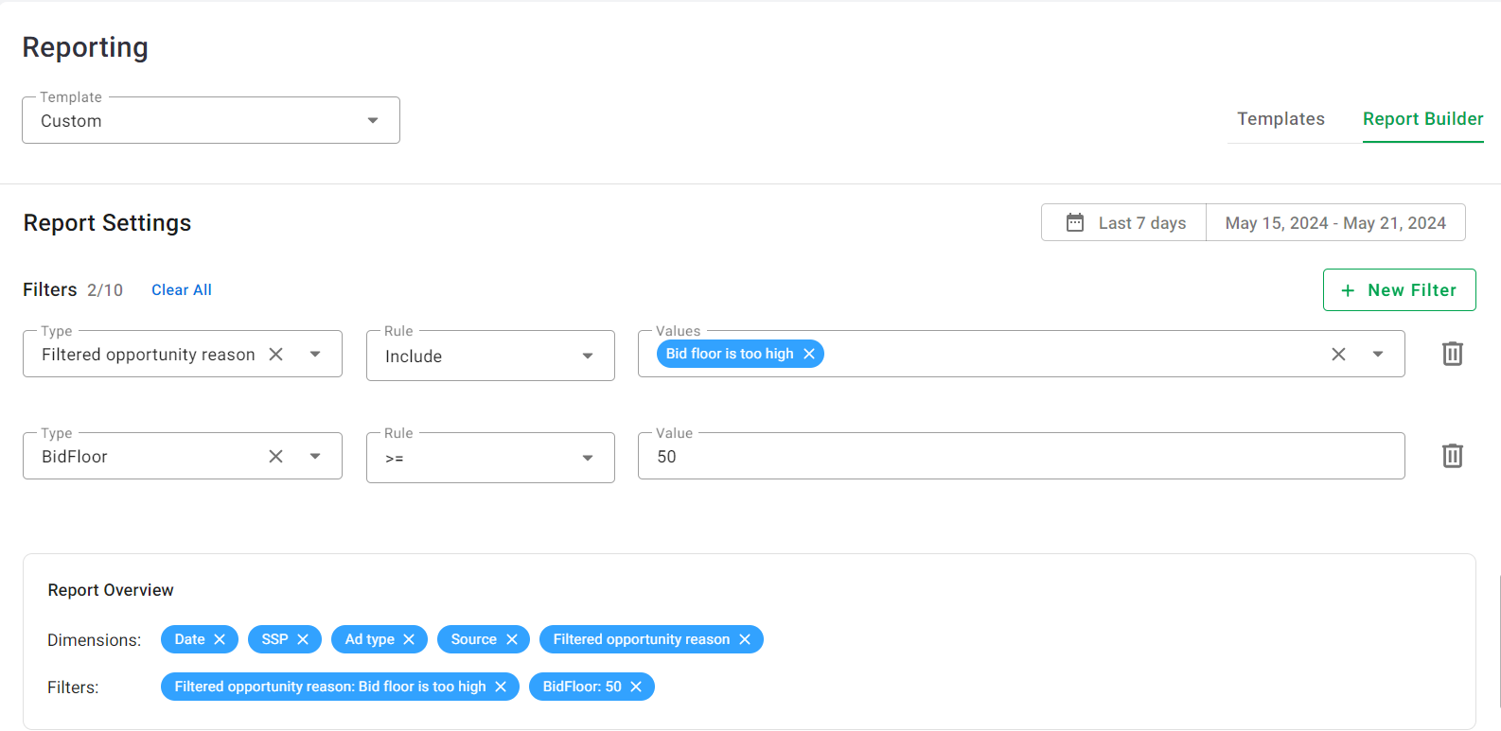
Task: Clear the BidFloor type selection
Action: (x=275, y=456)
